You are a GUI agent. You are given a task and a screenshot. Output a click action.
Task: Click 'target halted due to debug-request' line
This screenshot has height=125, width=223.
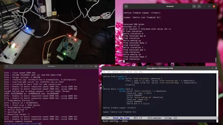click(37, 91)
